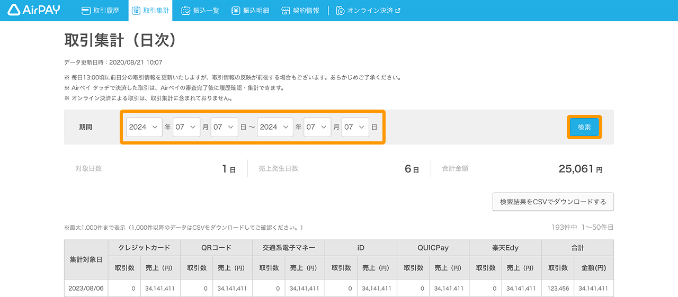
Task: Click the note about 毎日13:00頃 update
Action: [233, 77]
